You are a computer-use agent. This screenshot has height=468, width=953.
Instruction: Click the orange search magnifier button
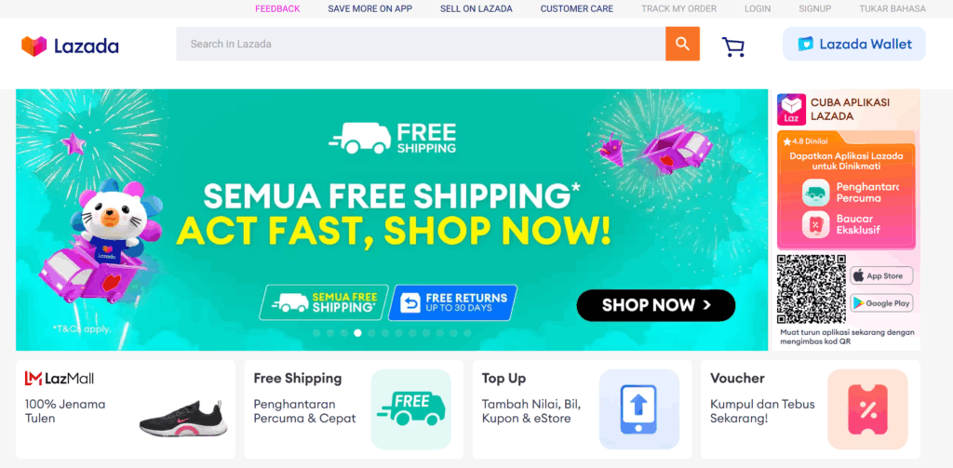(x=682, y=44)
